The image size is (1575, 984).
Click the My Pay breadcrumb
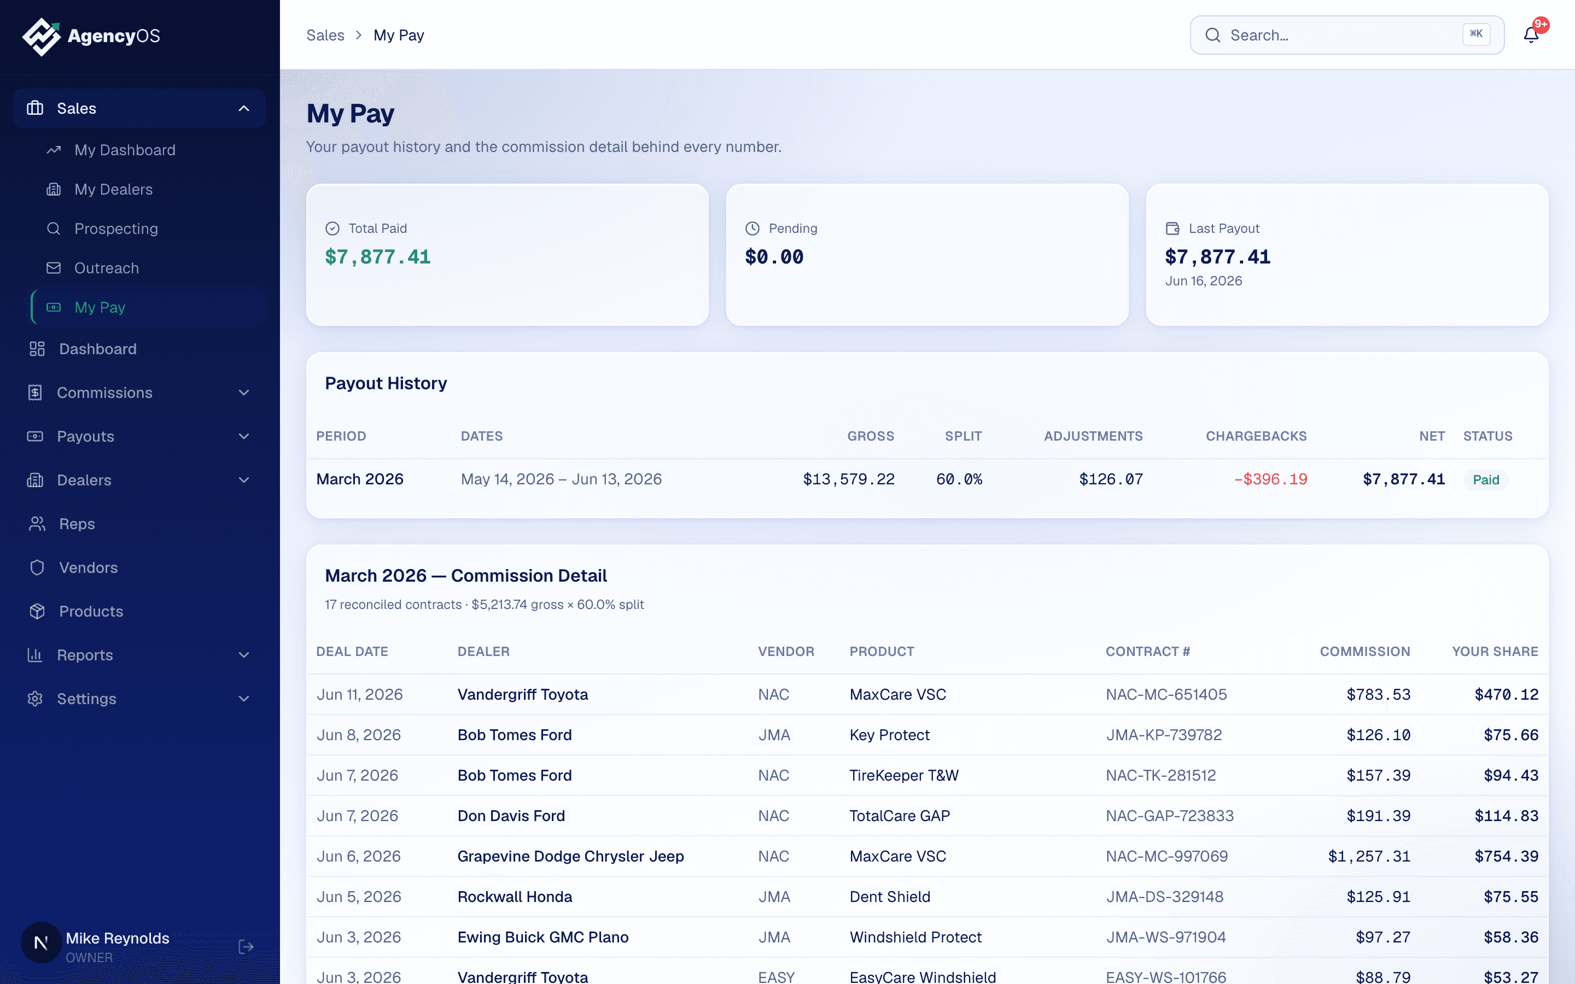point(398,35)
